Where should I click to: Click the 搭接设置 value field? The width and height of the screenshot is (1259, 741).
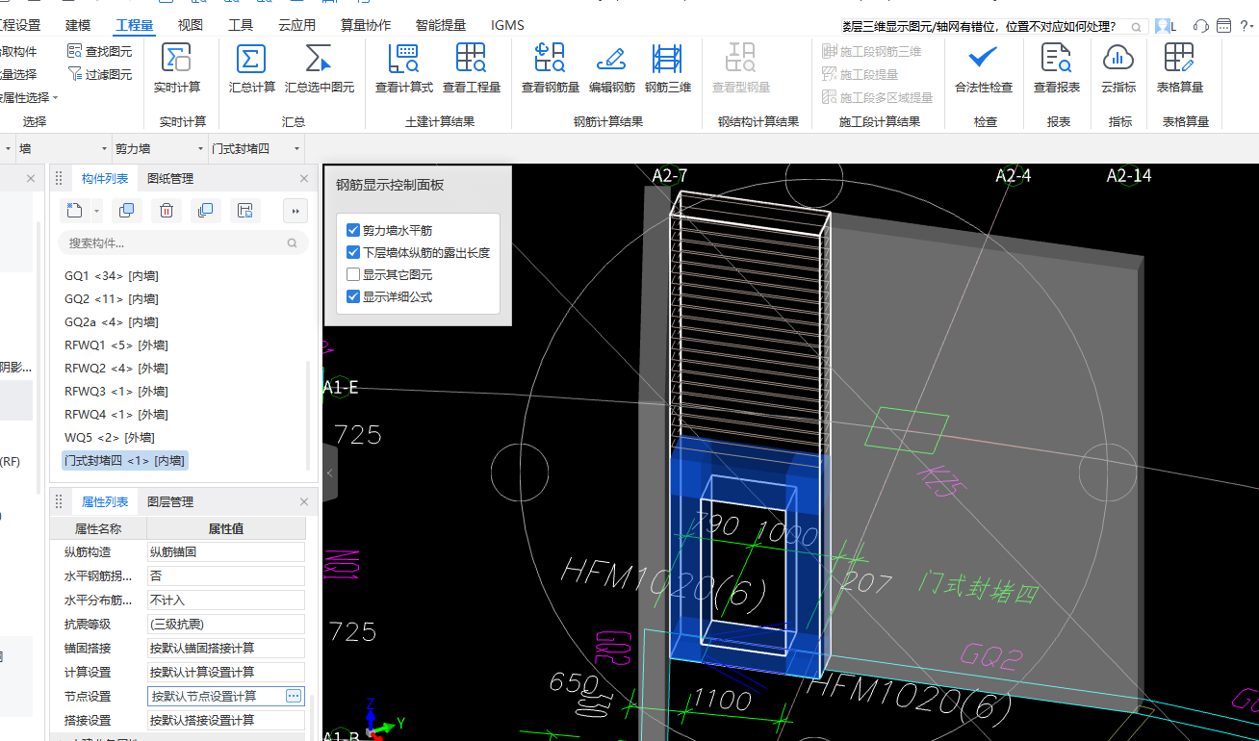226,720
